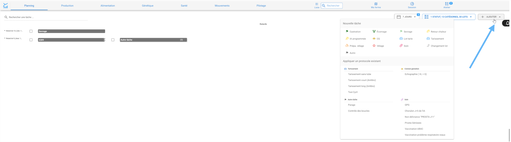511x142 pixels.
Task: Click the Autre tâche protocol header flag
Action: pyautogui.click(x=345, y=100)
